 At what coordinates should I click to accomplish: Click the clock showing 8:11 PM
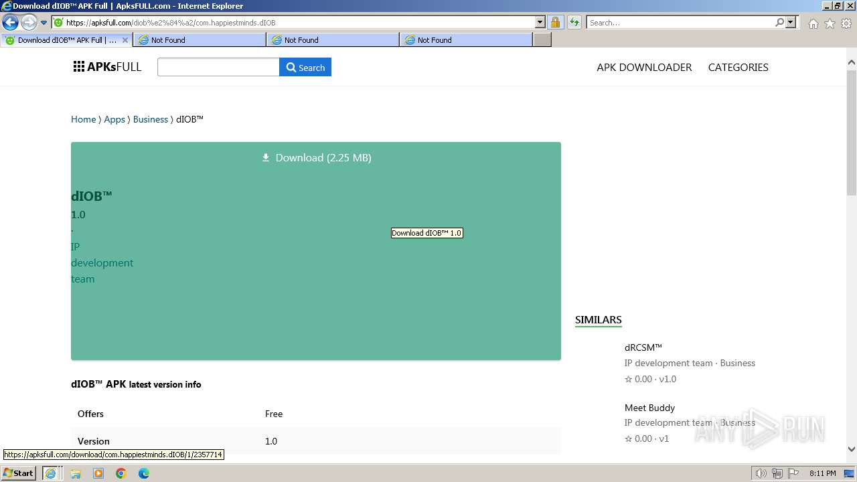[822, 473]
